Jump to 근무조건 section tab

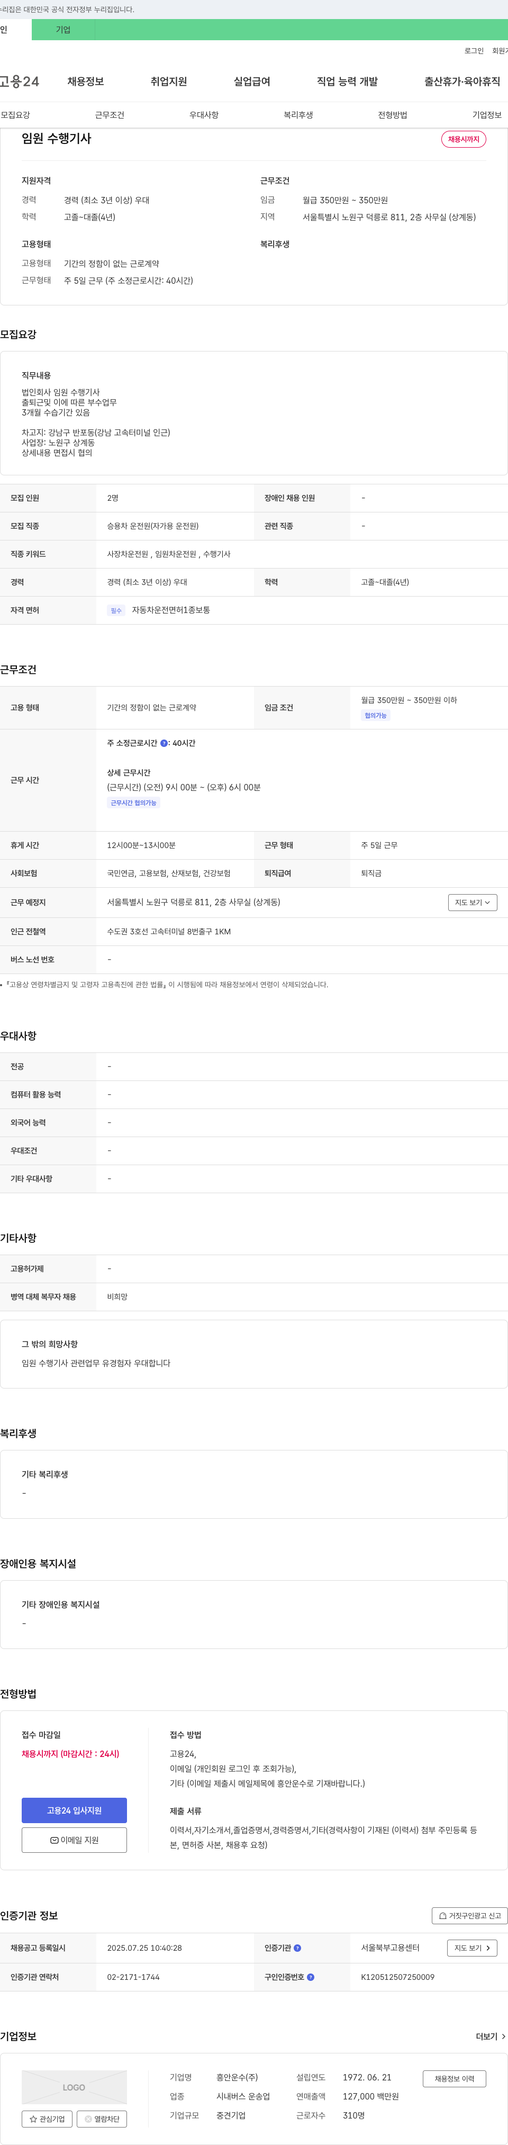(110, 115)
